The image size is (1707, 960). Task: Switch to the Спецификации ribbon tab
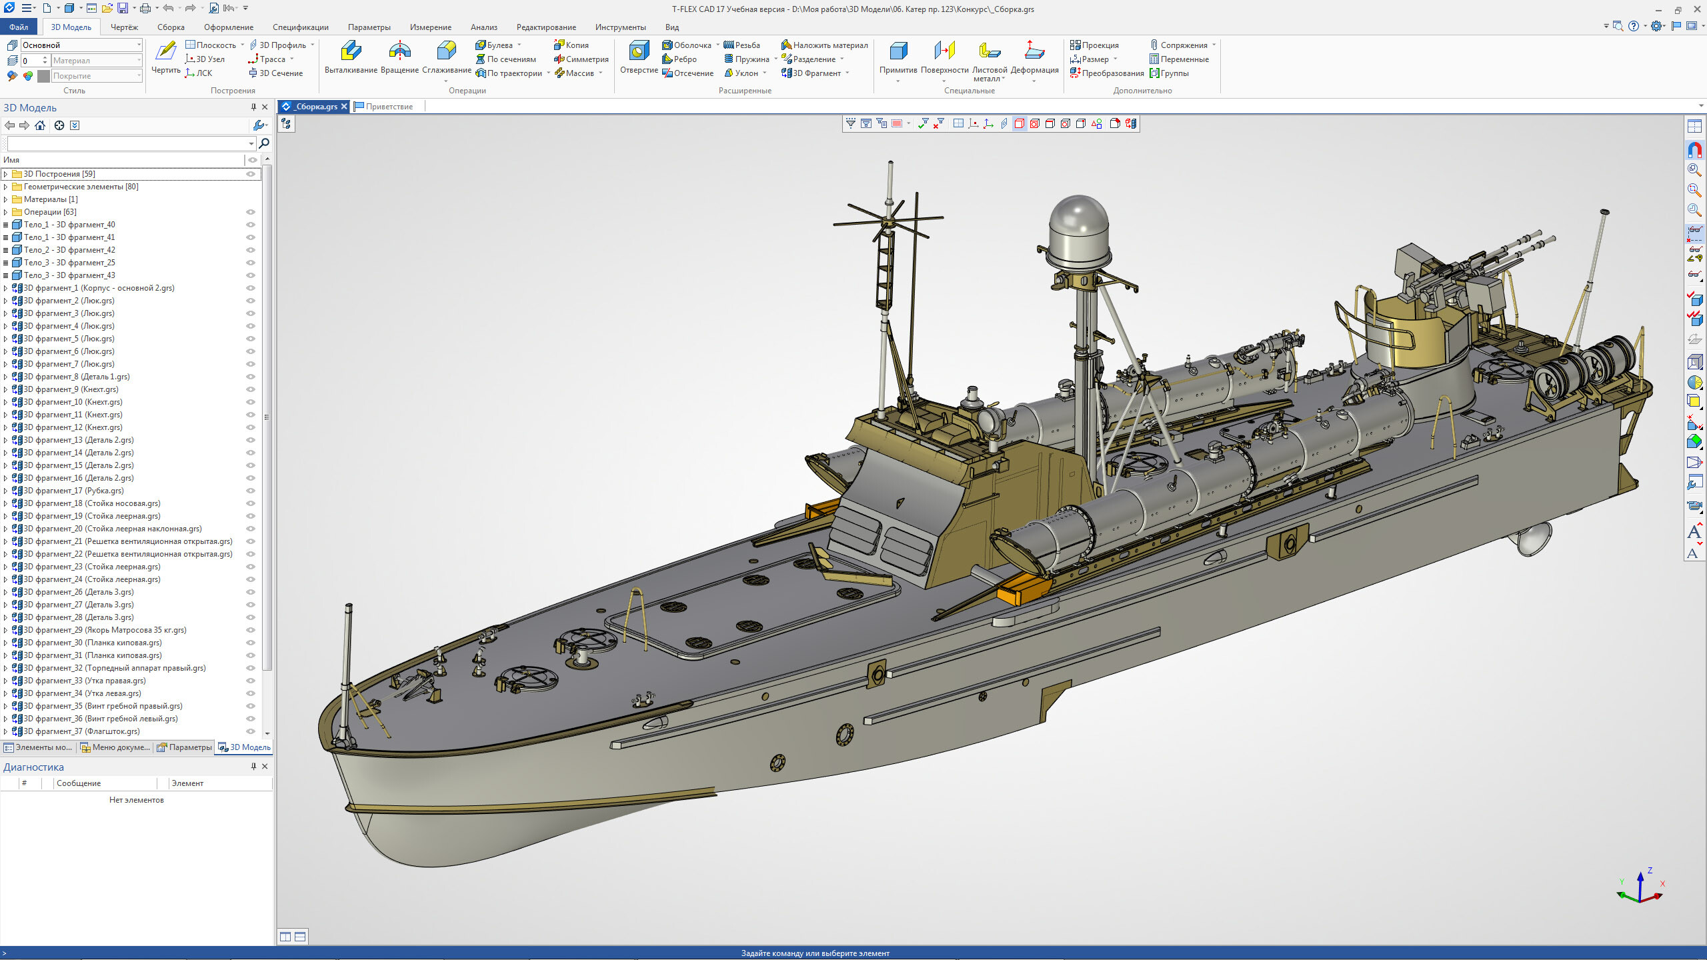click(300, 27)
